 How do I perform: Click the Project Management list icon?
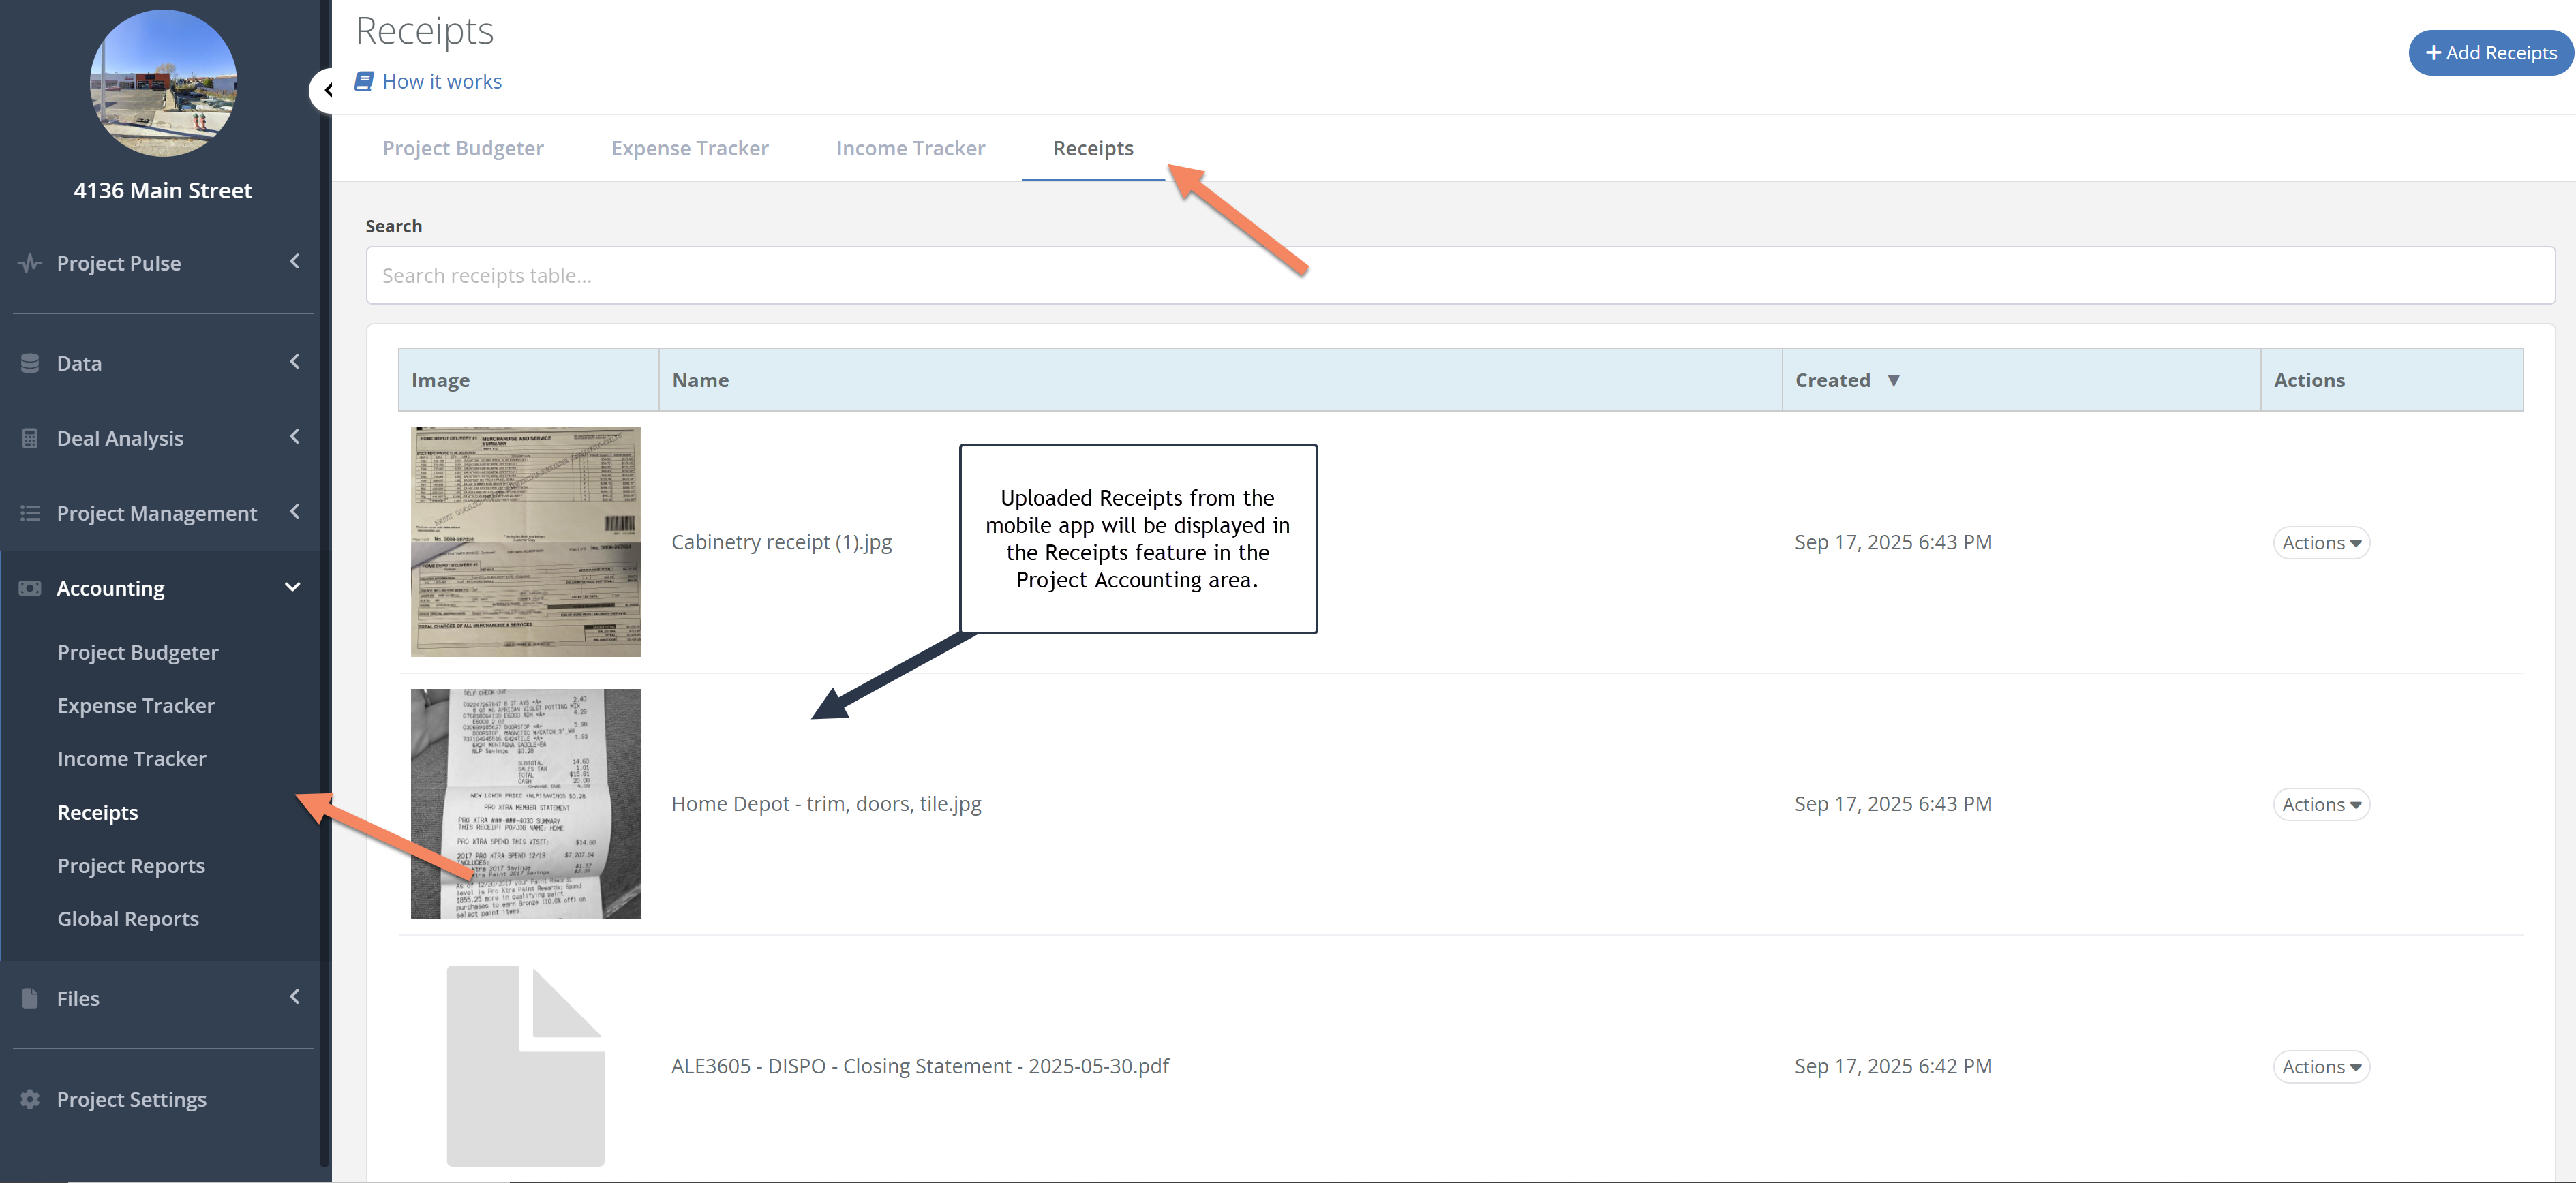[30, 514]
